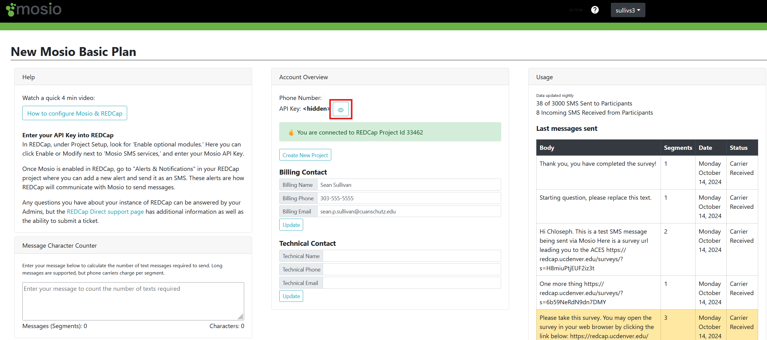Click the Mosio logo
This screenshot has height=340, width=767.
tap(34, 9)
